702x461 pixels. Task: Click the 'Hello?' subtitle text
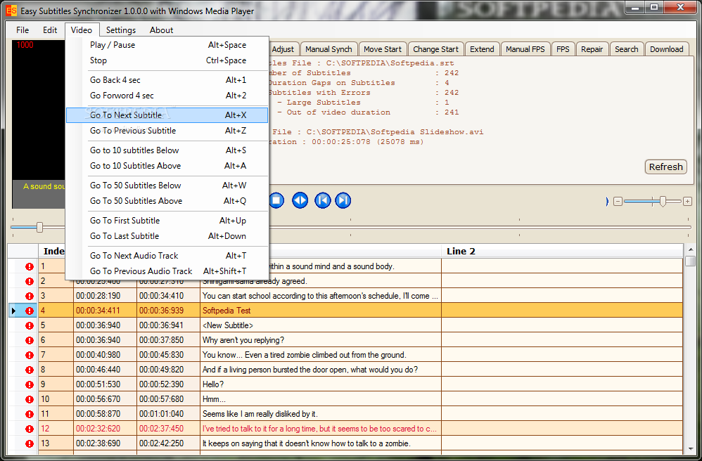[213, 384]
